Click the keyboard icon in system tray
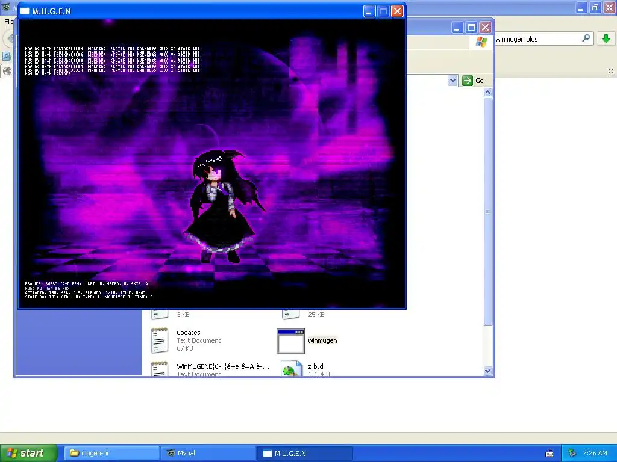 click(550, 454)
